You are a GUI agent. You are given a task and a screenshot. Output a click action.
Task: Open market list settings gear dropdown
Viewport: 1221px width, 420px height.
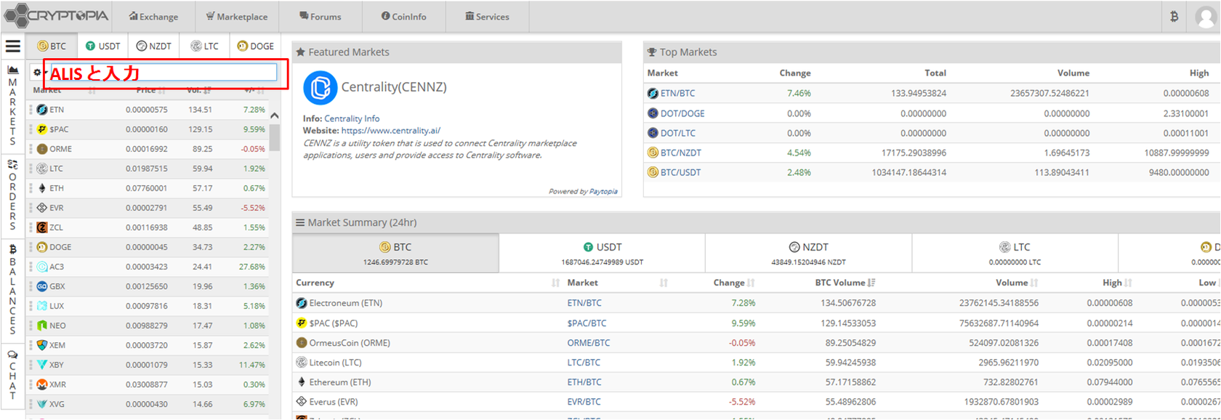point(37,73)
